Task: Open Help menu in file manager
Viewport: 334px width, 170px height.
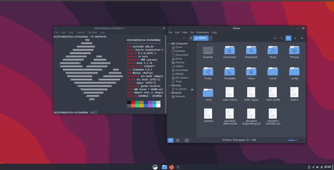Action: (x=214, y=32)
